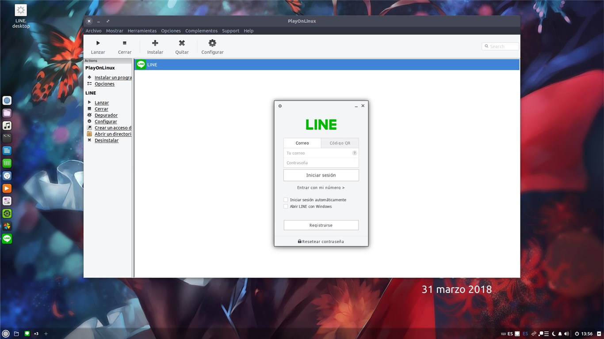Click the lock icon beside Resetear contraseña

pyautogui.click(x=300, y=241)
